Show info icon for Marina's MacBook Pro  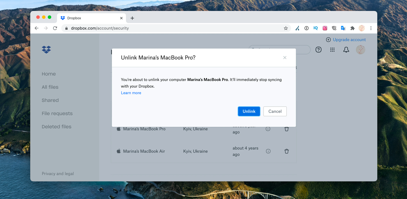(x=268, y=129)
